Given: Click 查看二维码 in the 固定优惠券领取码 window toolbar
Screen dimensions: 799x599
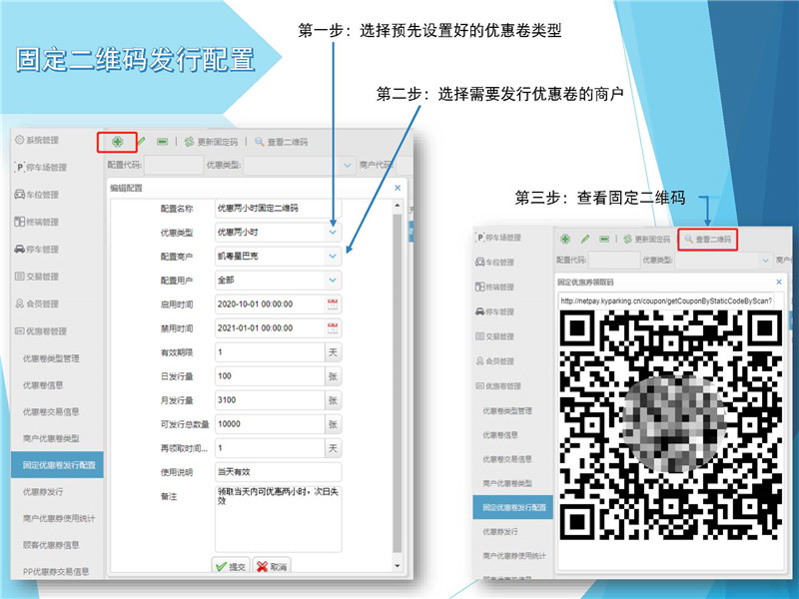Looking at the screenshot, I should tap(708, 239).
